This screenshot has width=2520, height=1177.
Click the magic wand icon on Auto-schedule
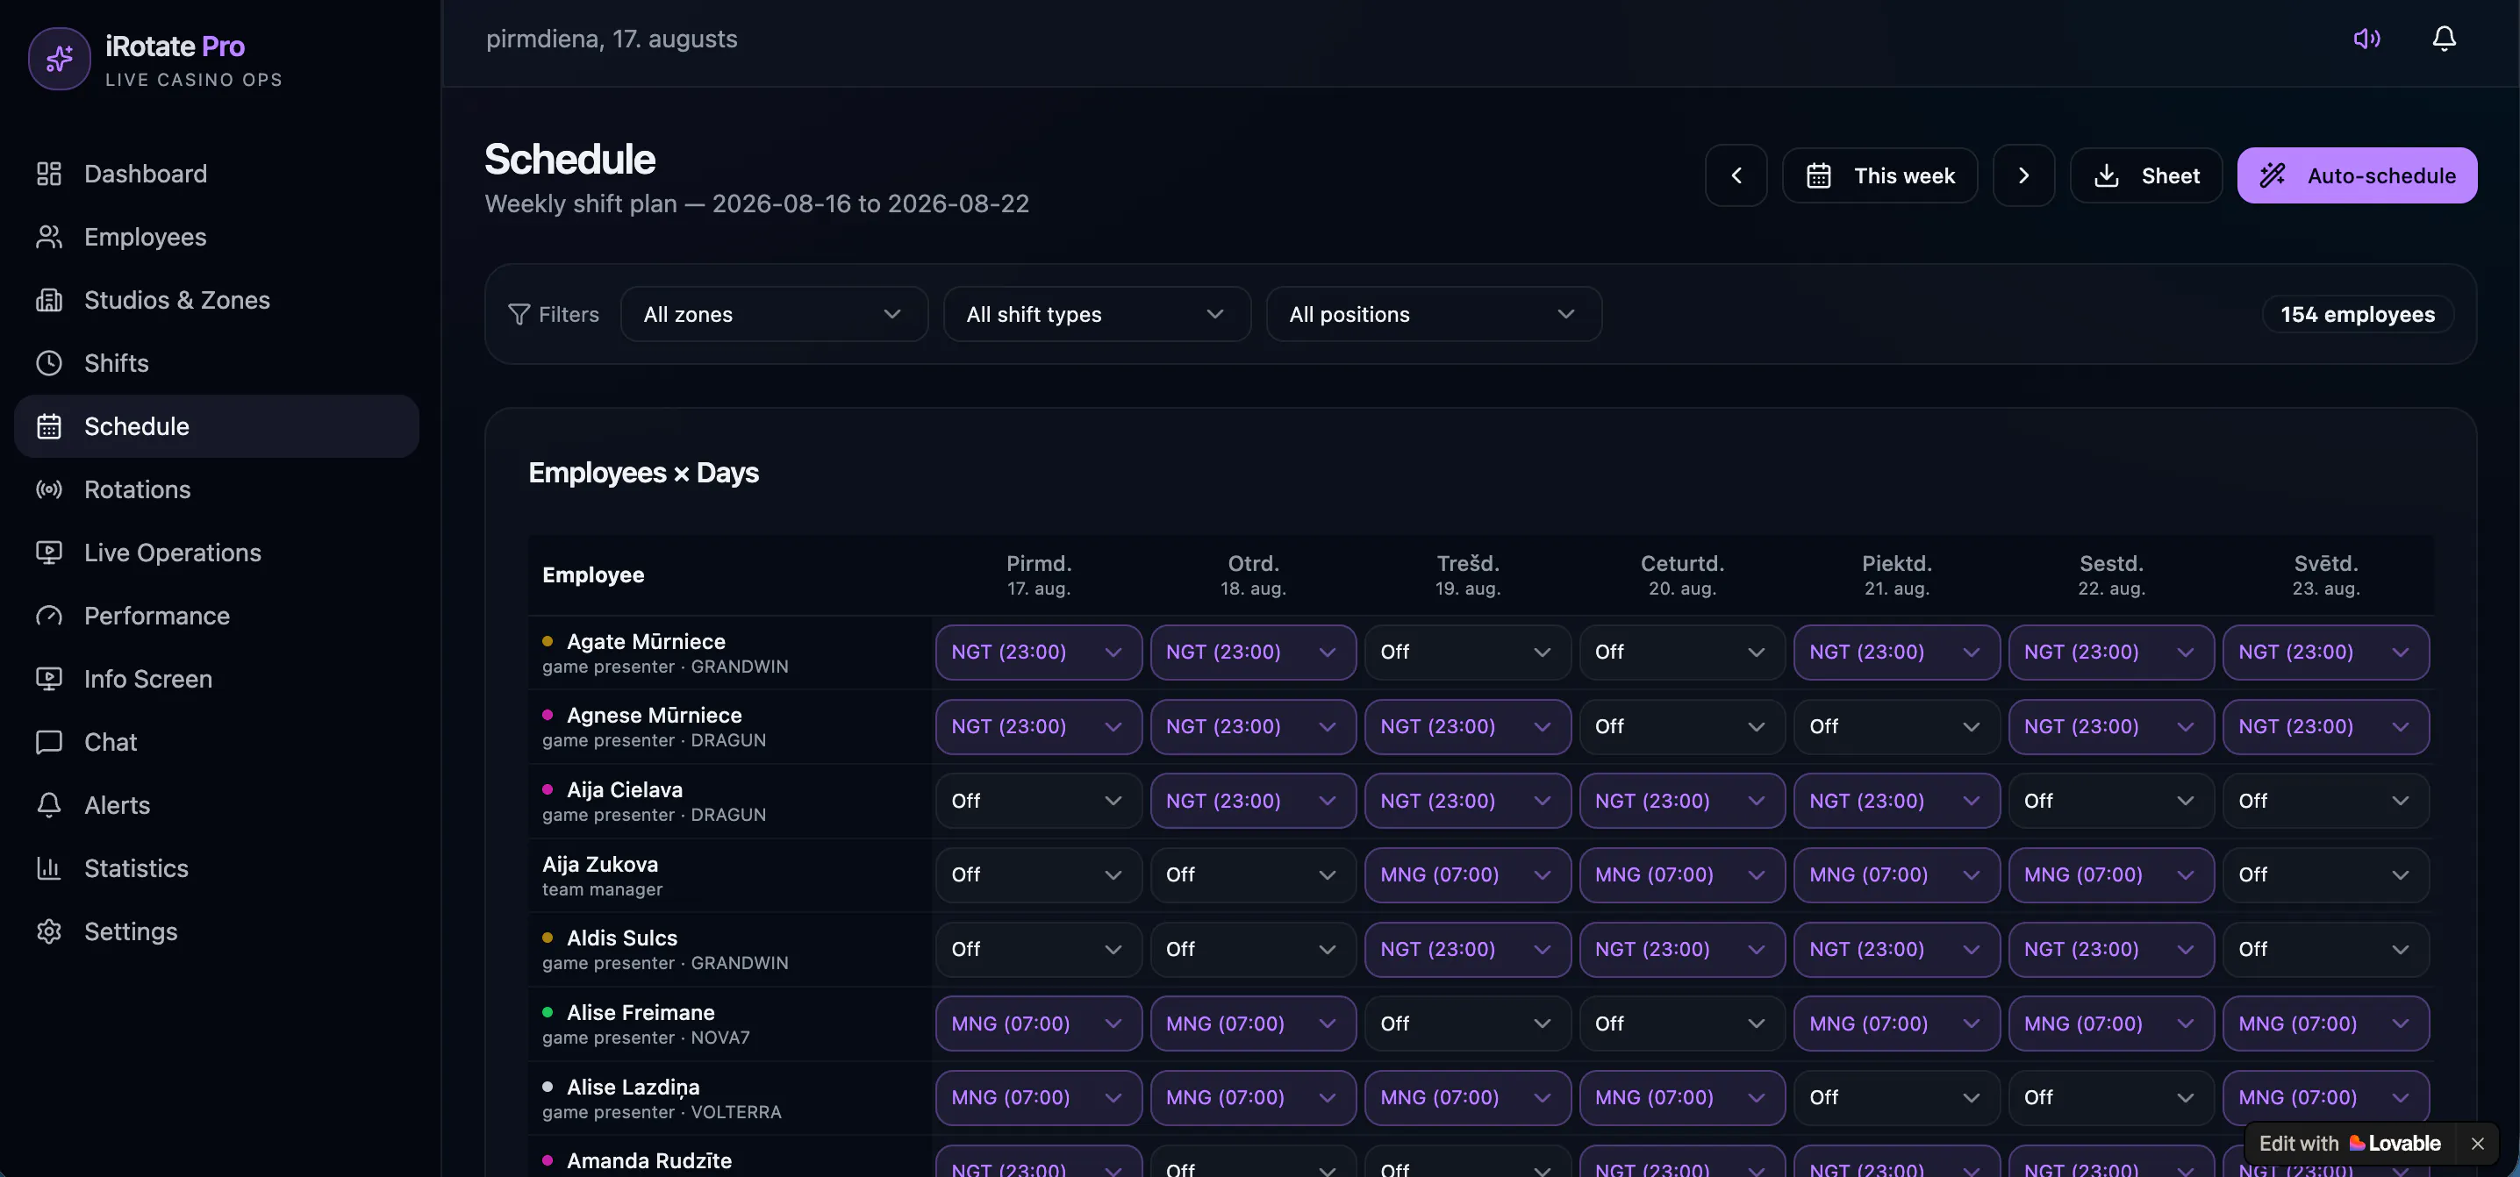2273,176
